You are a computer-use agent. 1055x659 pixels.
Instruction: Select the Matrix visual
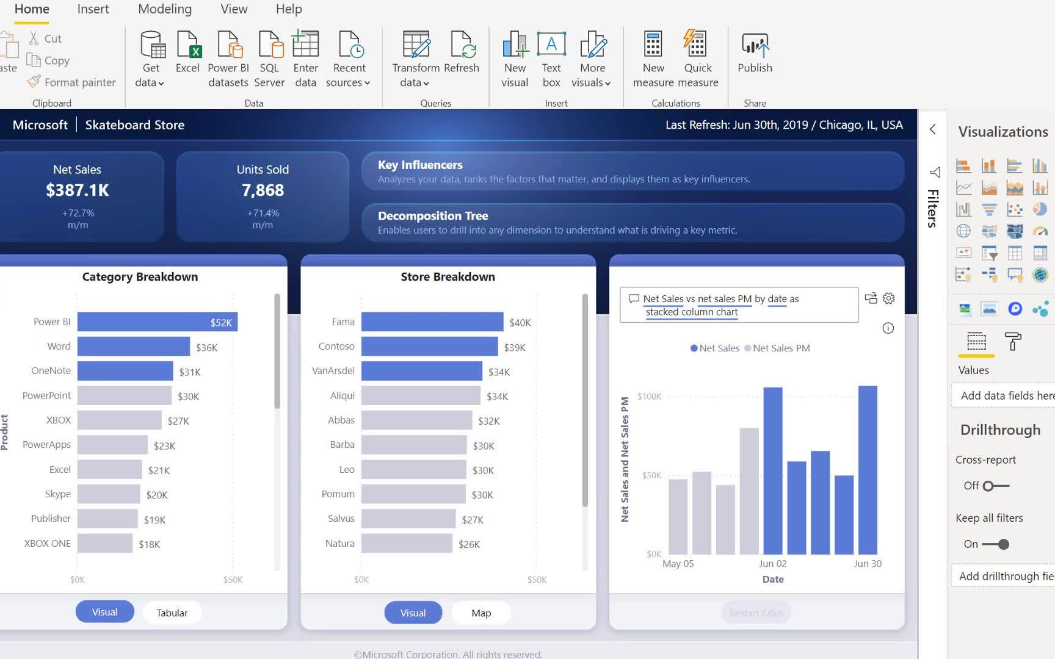click(1040, 253)
